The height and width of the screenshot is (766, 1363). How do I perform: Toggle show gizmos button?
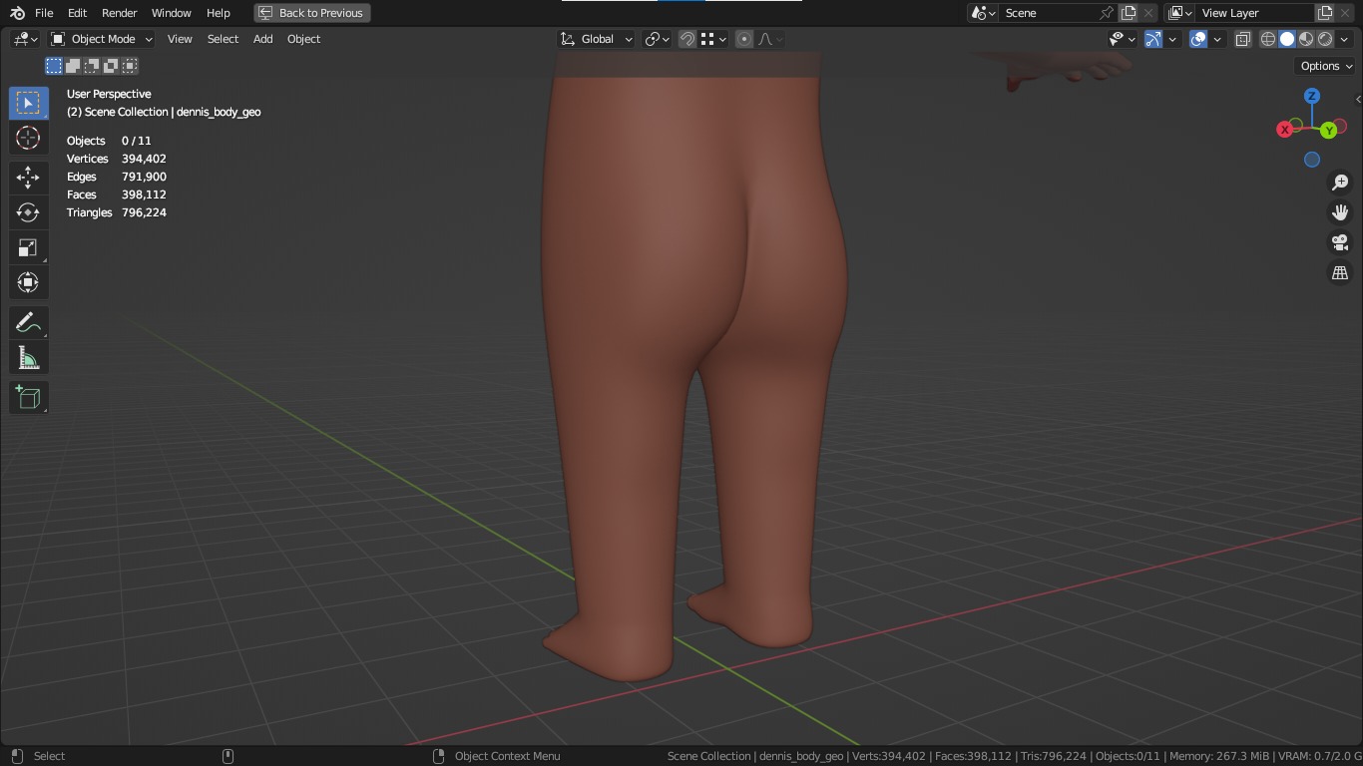click(x=1153, y=39)
